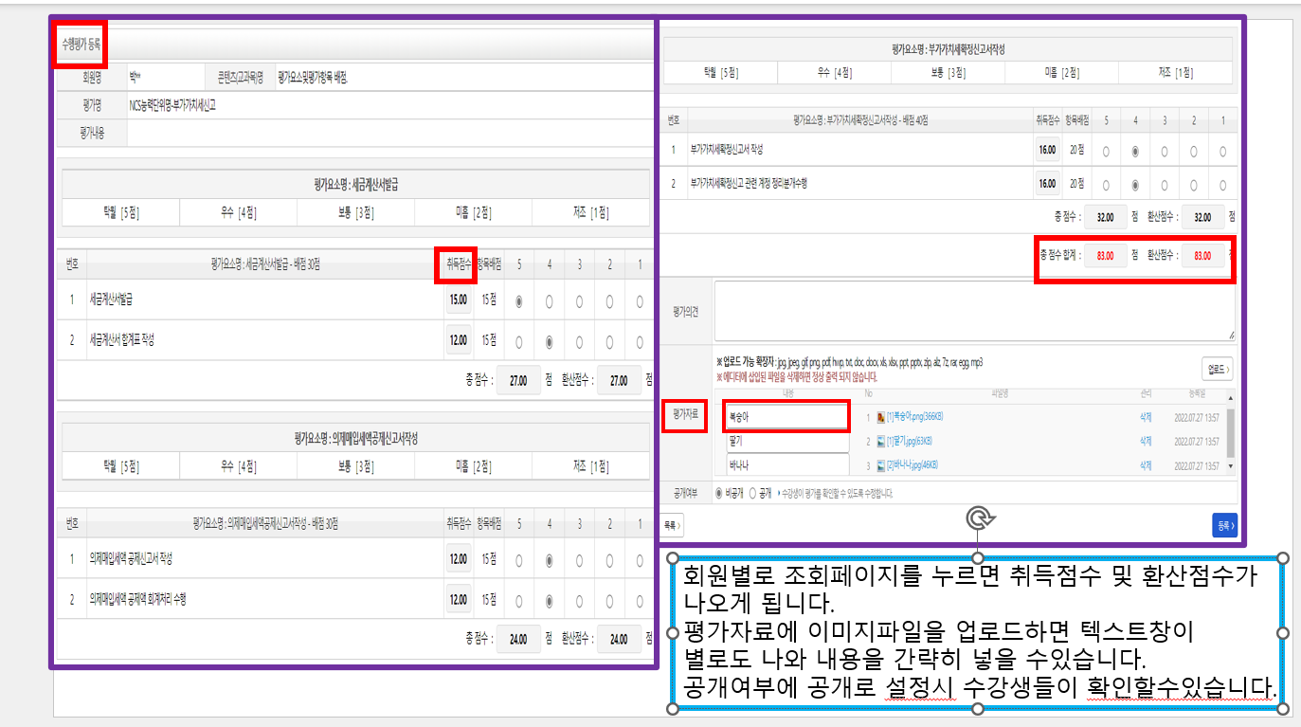Click the top-center resize handle of text box
The width and height of the screenshot is (1301, 727).
click(x=978, y=557)
